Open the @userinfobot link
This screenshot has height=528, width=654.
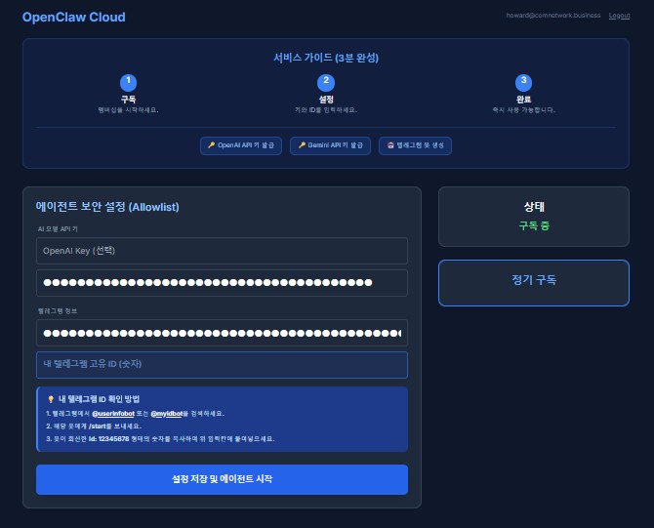[x=113, y=414]
